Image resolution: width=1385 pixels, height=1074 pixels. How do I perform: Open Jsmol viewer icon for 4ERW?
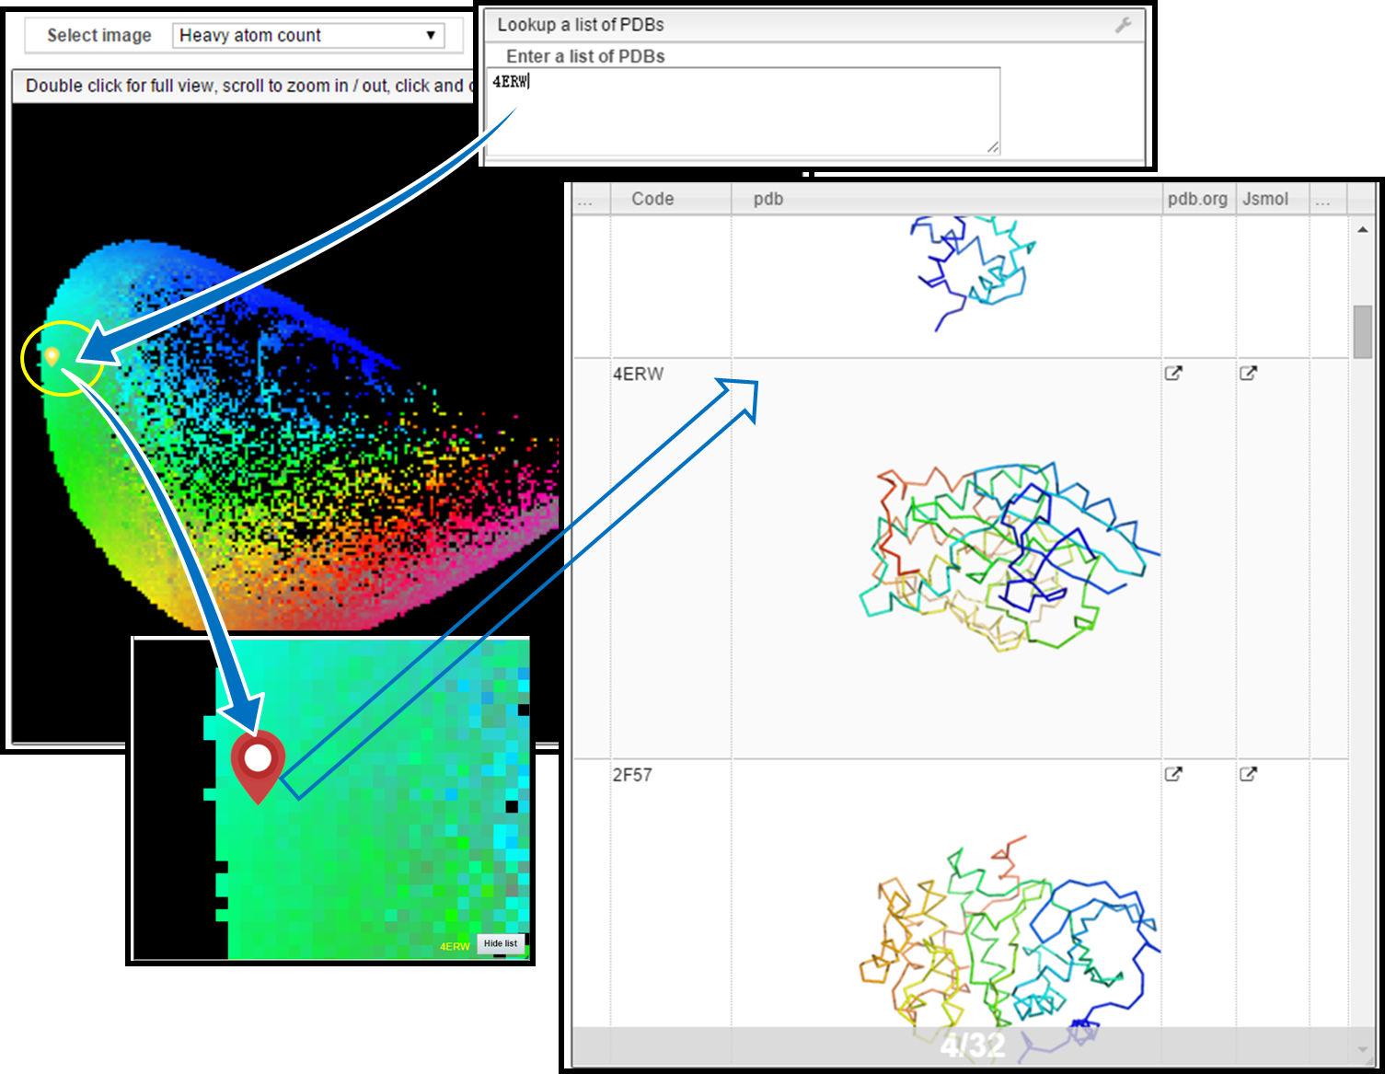pos(1248,374)
